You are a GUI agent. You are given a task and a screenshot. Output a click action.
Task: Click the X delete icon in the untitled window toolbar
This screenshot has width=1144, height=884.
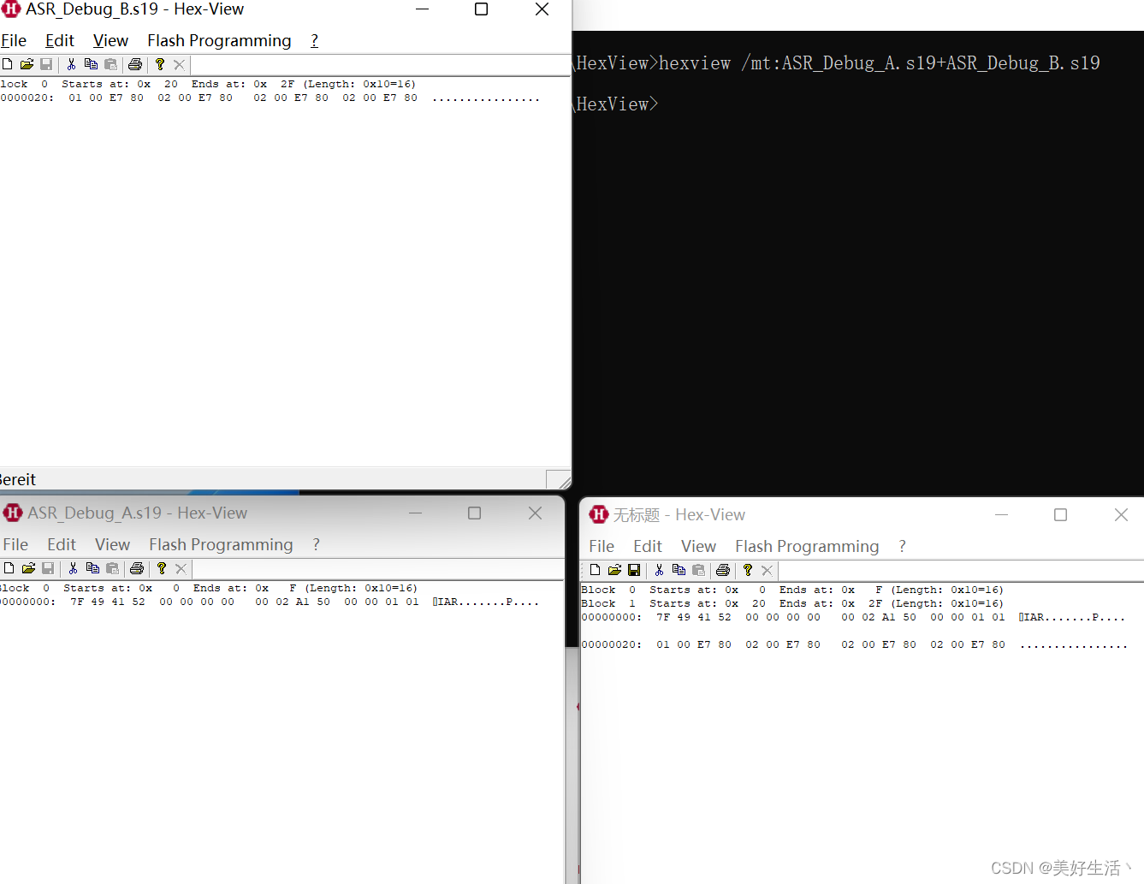(767, 570)
